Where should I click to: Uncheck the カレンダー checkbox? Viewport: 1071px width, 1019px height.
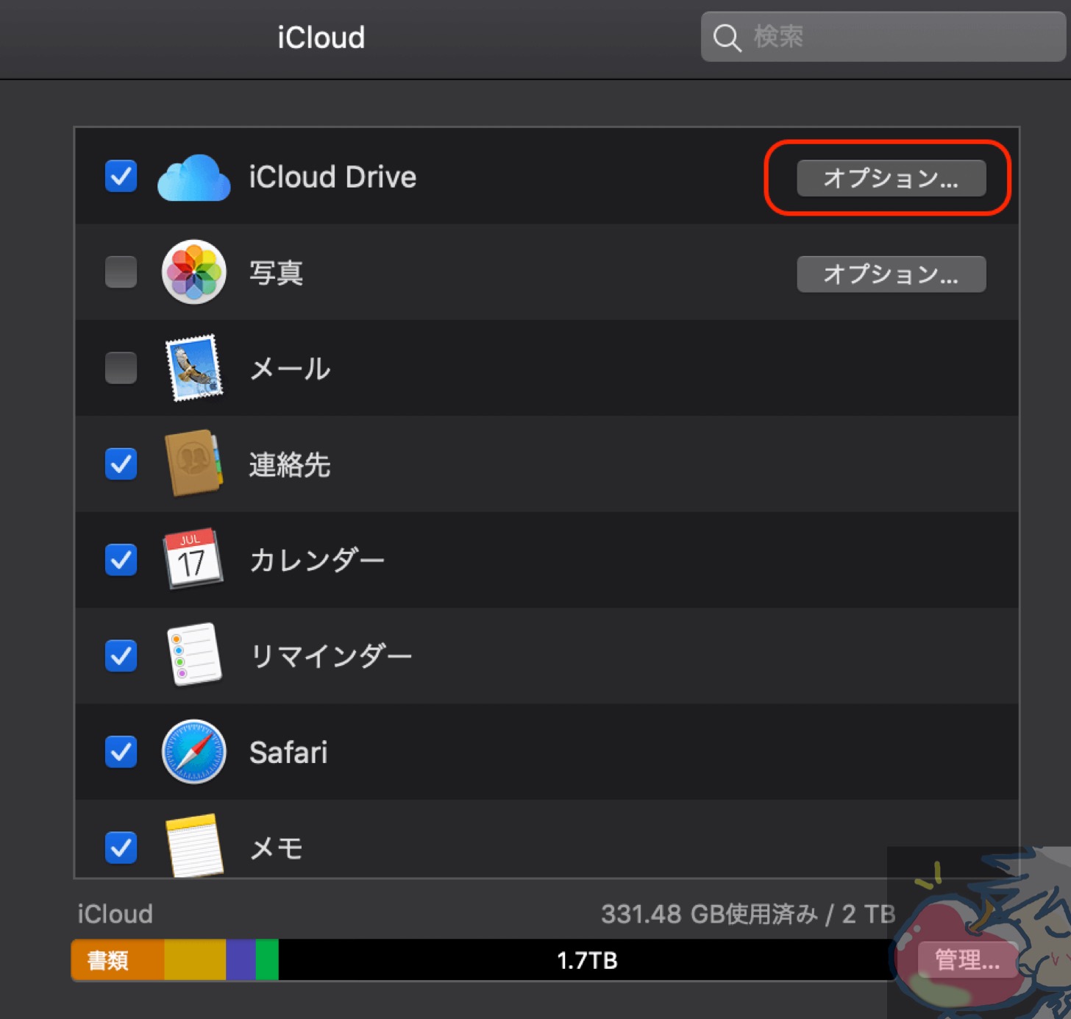coord(121,560)
